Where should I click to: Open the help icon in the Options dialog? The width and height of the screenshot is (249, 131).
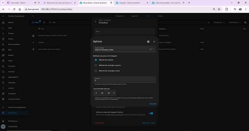(148, 42)
